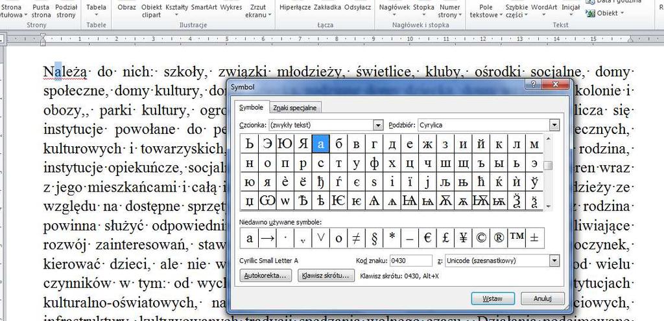This screenshot has width=664, height=321.
Task: Open the Pole tekstowe dropdown
Action: (486, 12)
